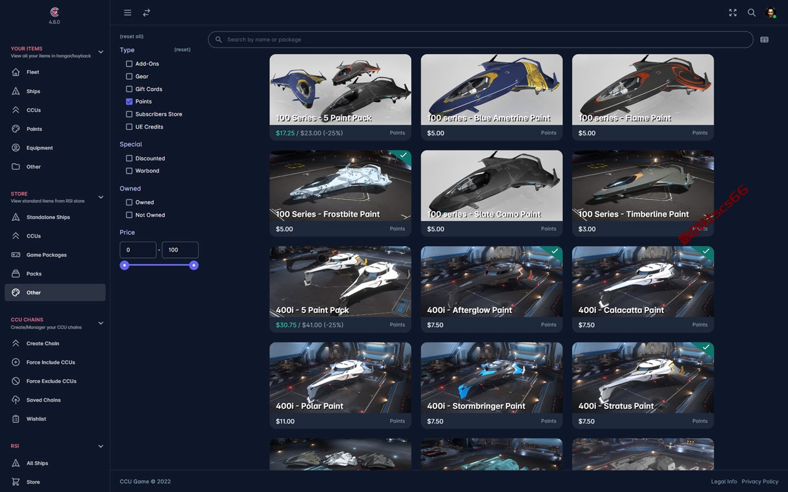Click reset all filters link

[132, 36]
